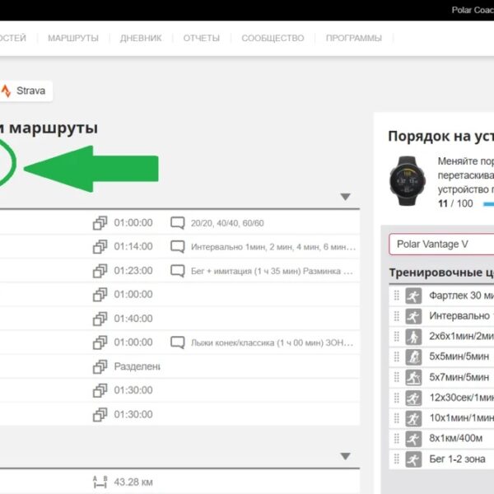The width and height of the screenshot is (494, 494).
Task: Click the comment icon beside 20/20, 40/40, 60/60
Action: (177, 223)
